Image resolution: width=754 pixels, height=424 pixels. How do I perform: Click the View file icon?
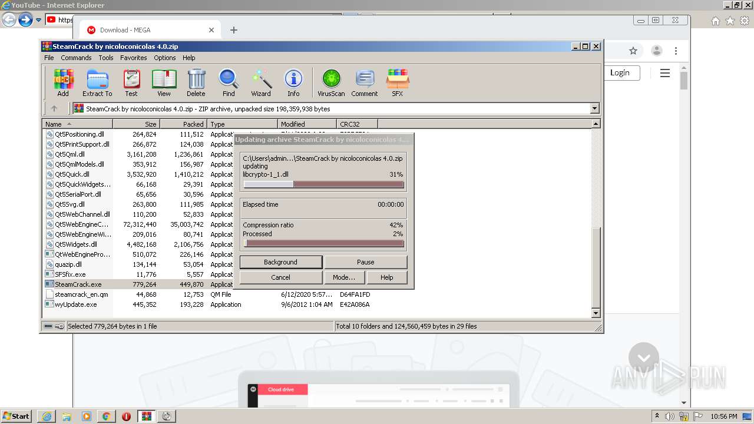(x=164, y=82)
